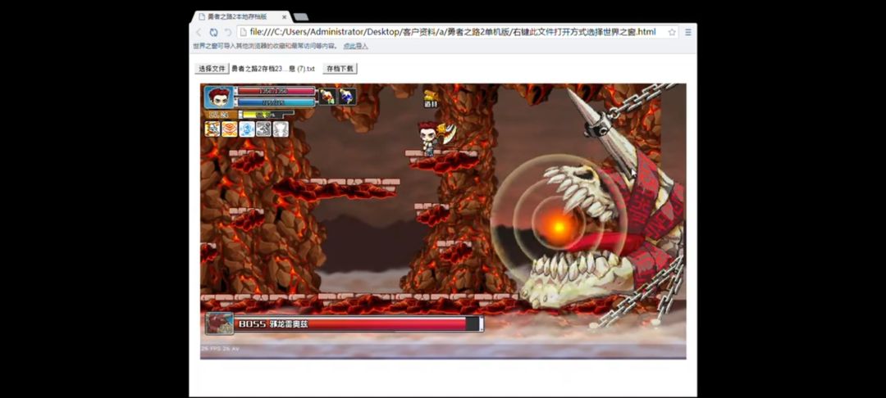Click the boss portrait icon
The height and width of the screenshot is (398, 886).
[x=219, y=323]
